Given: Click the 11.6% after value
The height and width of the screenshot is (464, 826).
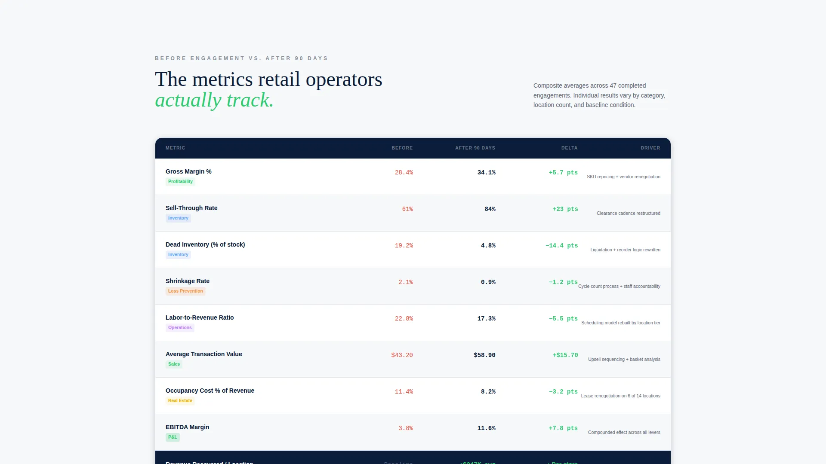Looking at the screenshot, I should pos(486,428).
